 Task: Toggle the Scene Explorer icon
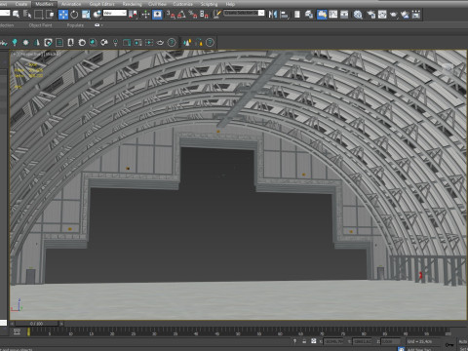click(297, 14)
